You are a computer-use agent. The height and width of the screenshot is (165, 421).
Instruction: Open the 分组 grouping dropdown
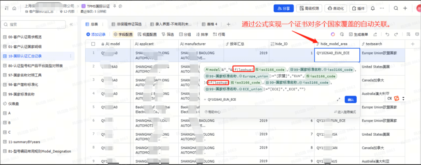[x=185, y=34]
